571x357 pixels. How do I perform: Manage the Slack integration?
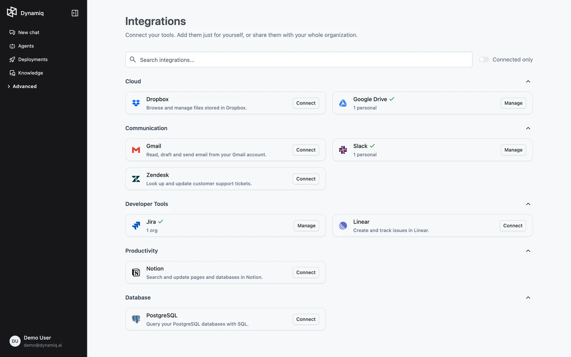pos(513,150)
